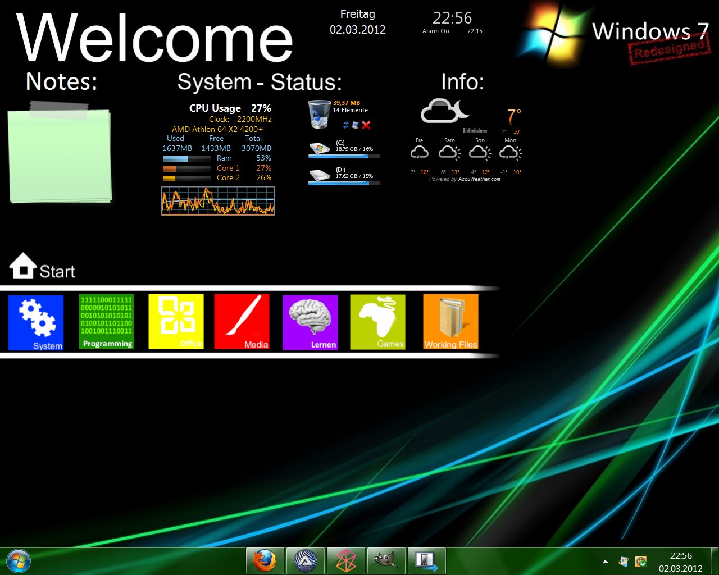Empty recycle bin with the red X

366,125
